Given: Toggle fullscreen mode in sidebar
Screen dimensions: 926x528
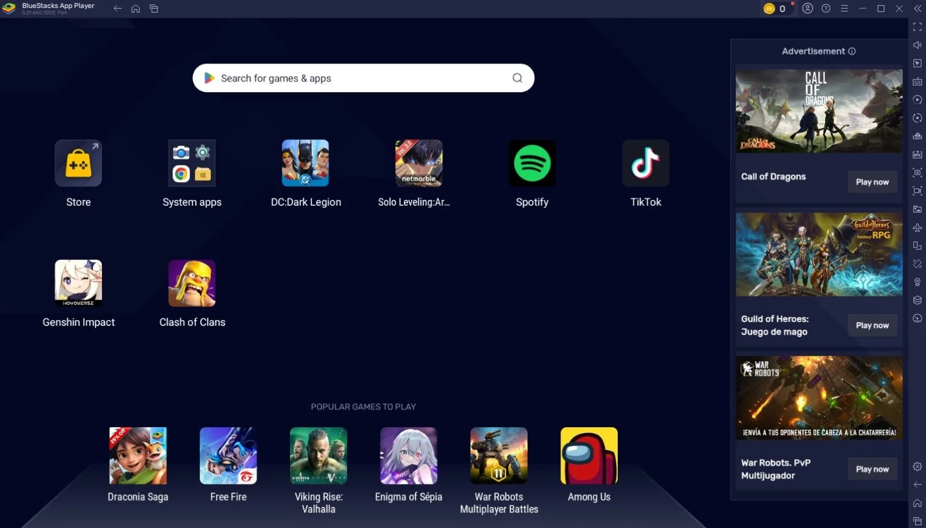Looking at the screenshot, I should [917, 27].
